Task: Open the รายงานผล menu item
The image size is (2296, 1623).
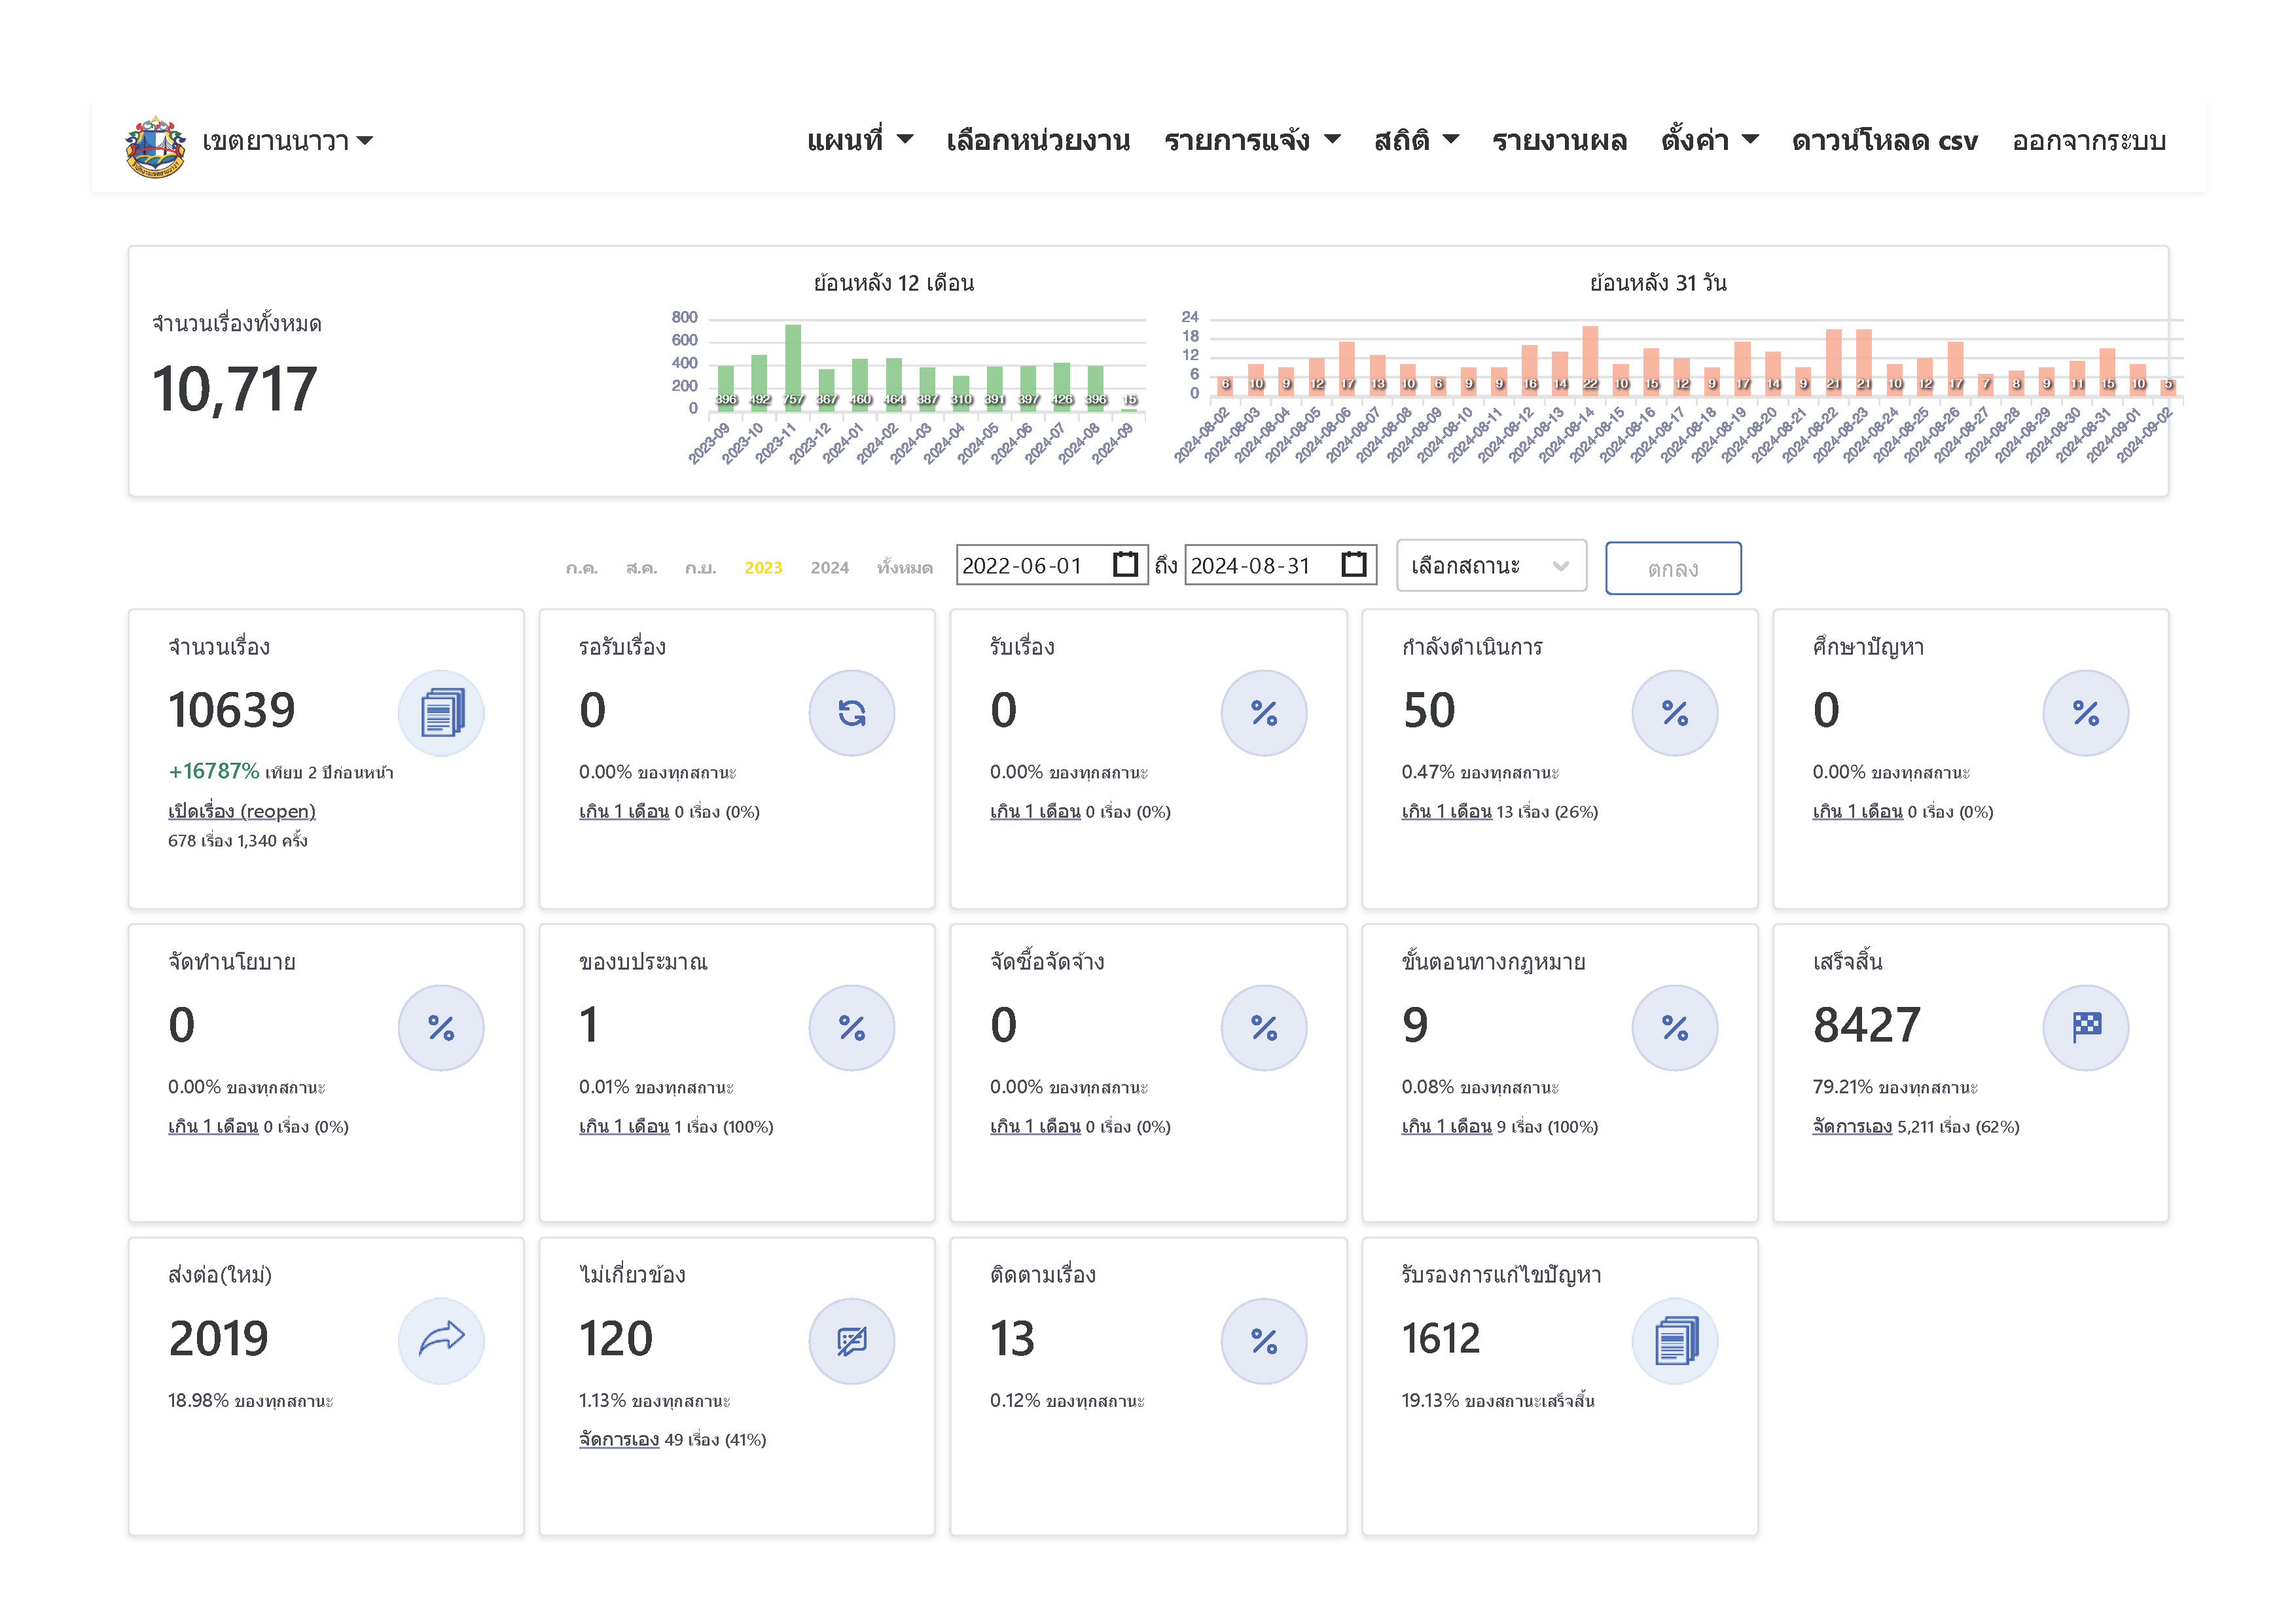Action: coord(1559,141)
